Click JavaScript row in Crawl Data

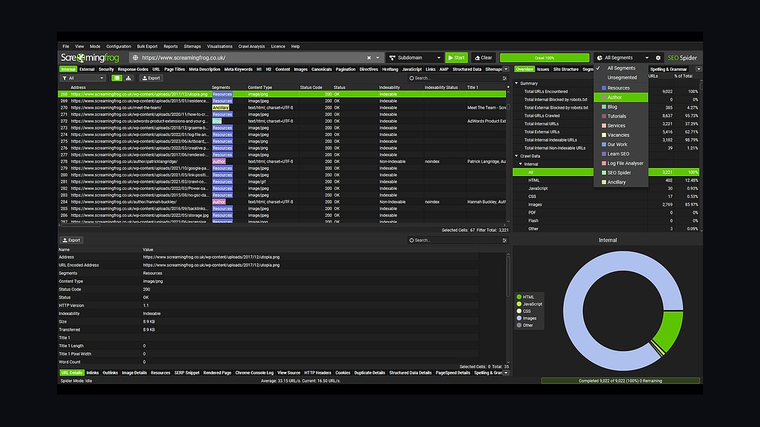[x=607, y=189]
